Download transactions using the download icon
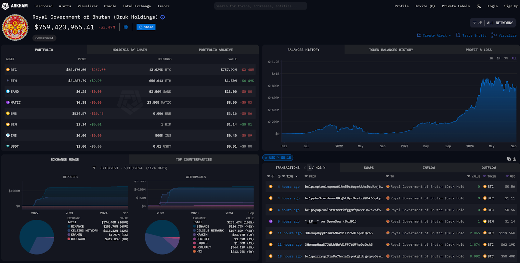Screen dimensions: 520x263 pos(514,159)
